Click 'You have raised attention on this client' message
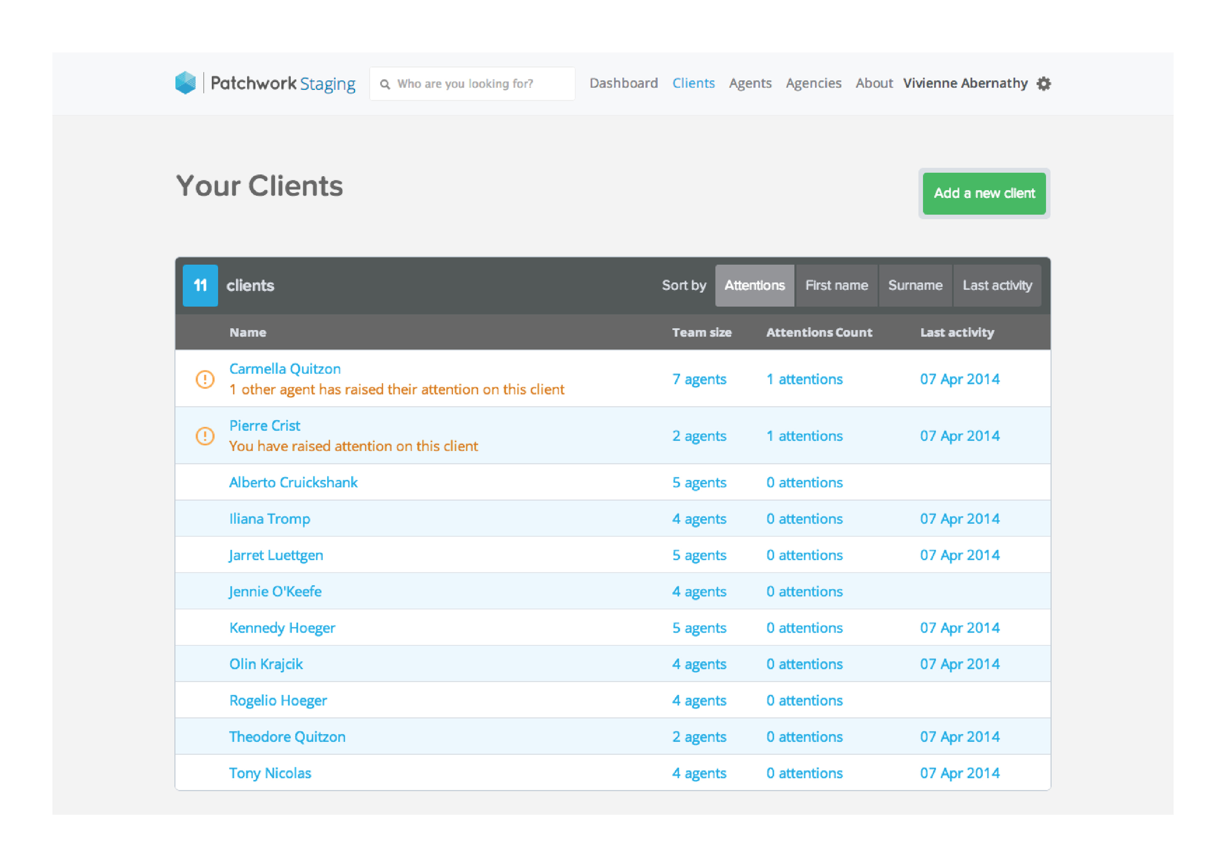Image resolution: width=1226 pixels, height=867 pixels. click(354, 446)
